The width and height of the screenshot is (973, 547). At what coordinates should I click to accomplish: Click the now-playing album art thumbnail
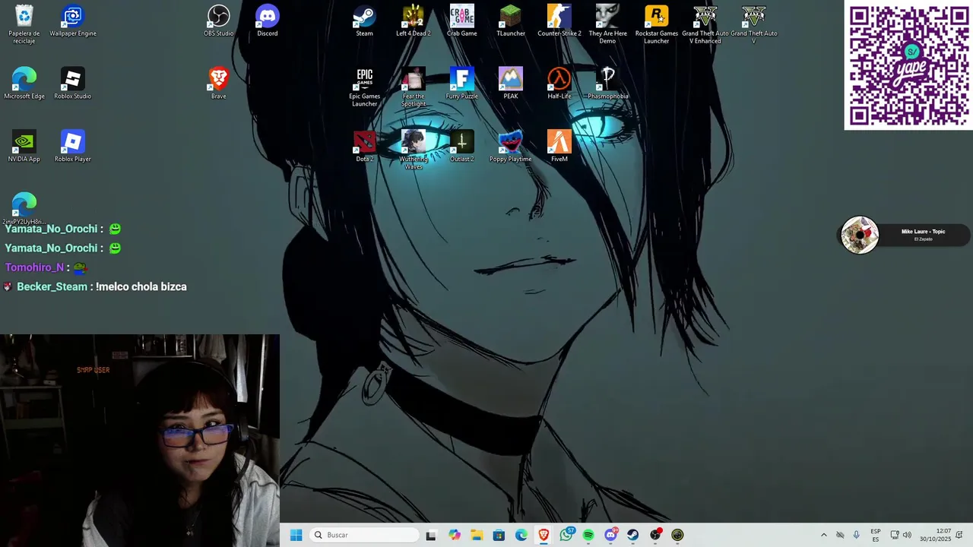860,236
